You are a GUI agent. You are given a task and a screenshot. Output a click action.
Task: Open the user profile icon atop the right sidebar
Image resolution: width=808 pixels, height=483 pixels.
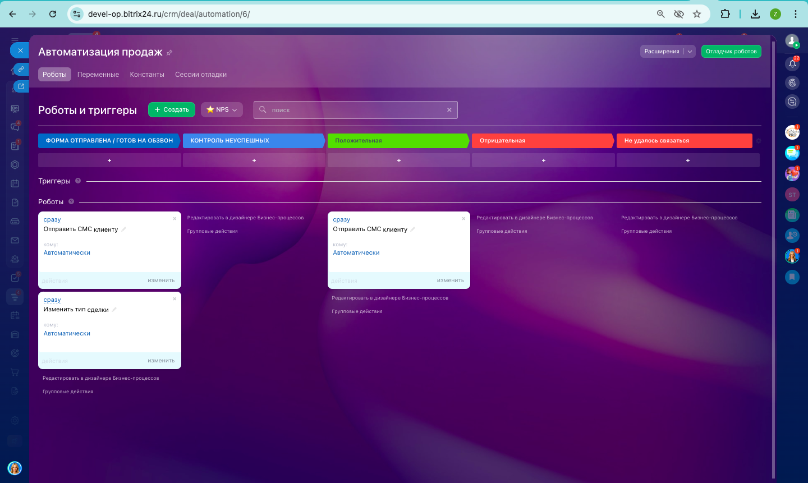tap(792, 41)
